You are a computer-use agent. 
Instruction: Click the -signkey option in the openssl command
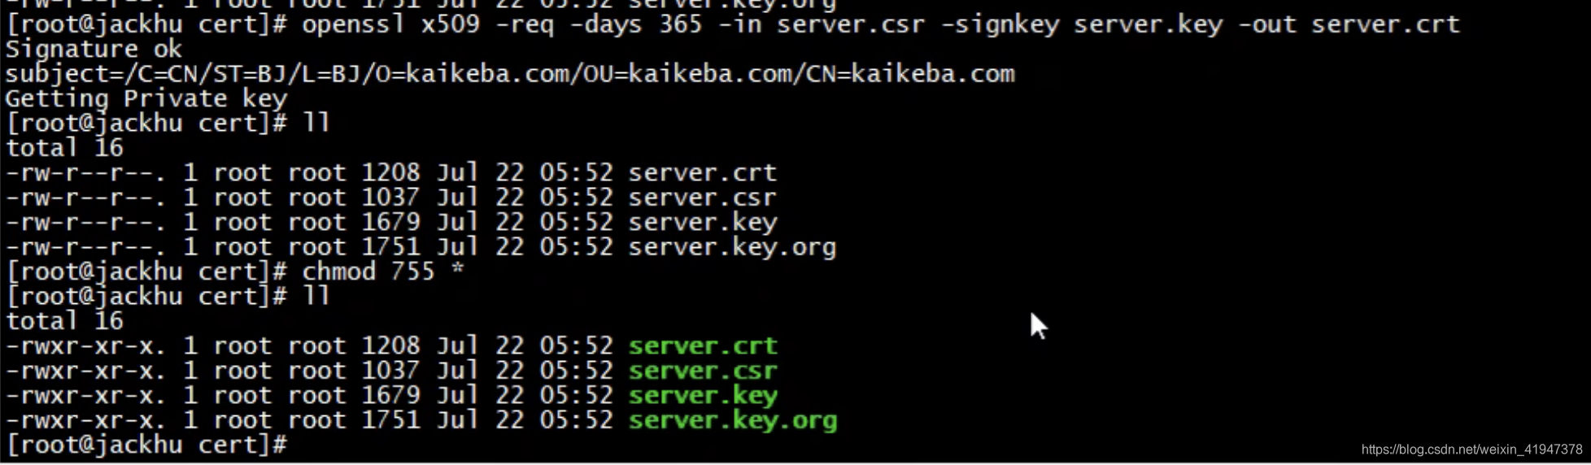pyautogui.click(x=1000, y=24)
